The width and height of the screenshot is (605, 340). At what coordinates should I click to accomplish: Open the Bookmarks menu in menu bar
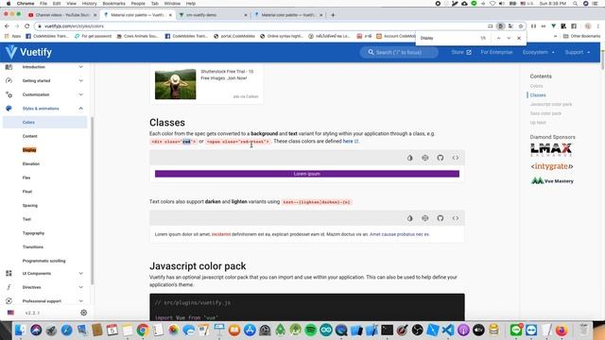113,4
